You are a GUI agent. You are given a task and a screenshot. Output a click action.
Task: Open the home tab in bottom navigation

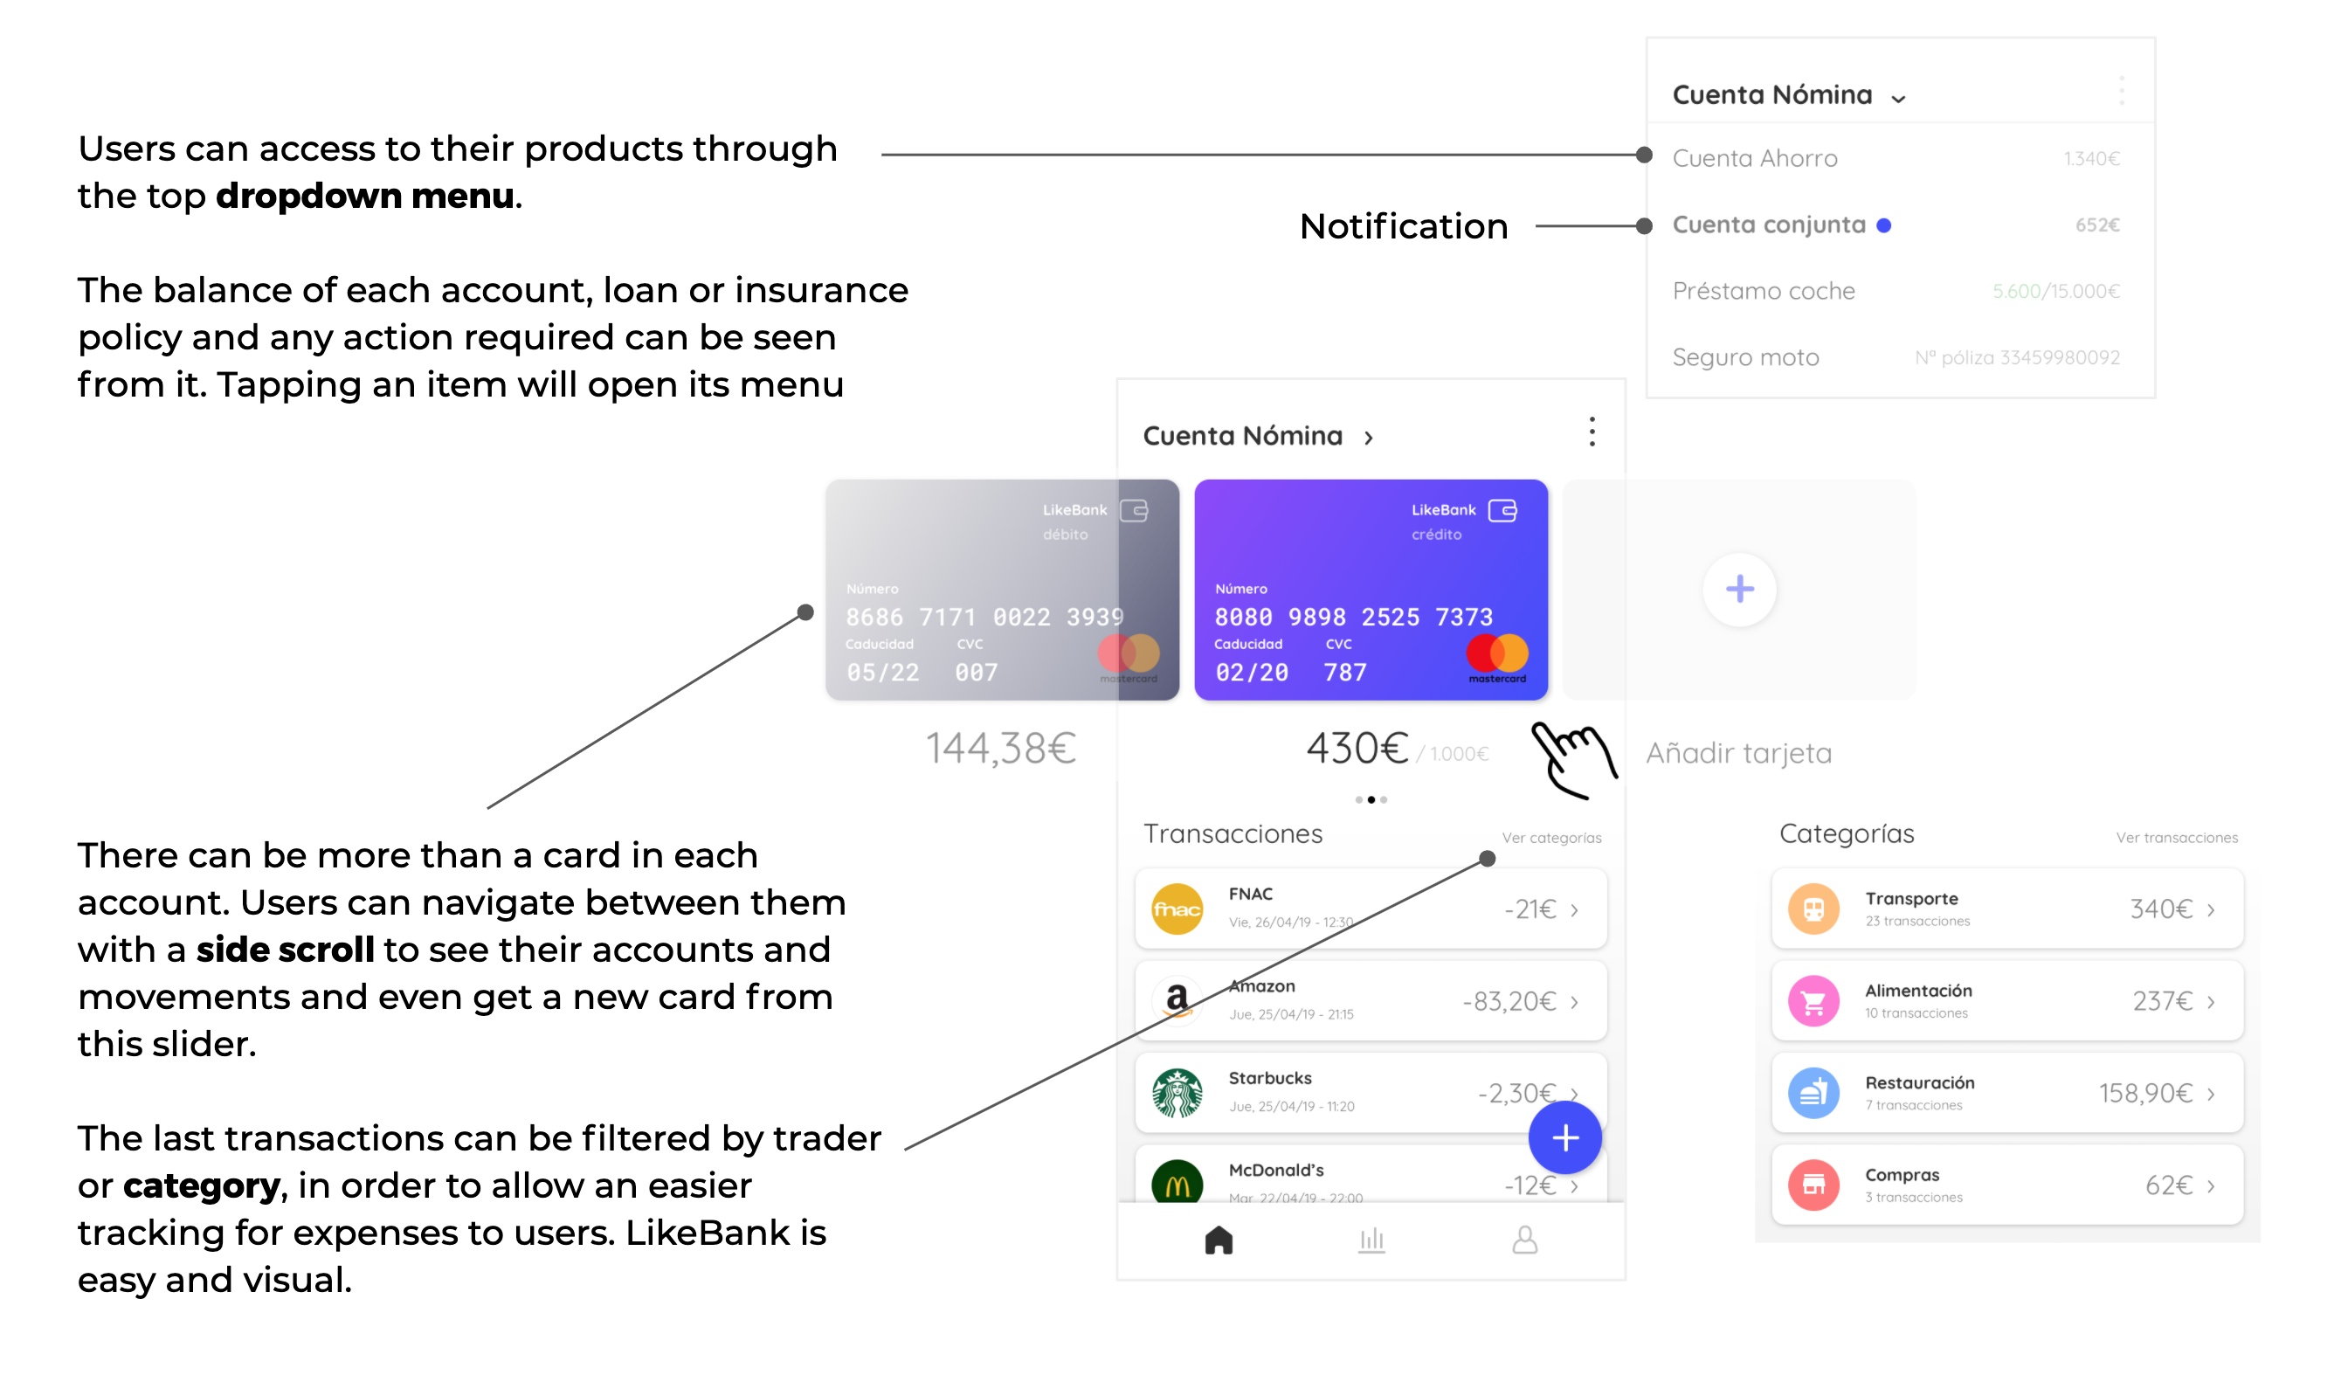[x=1218, y=1240]
